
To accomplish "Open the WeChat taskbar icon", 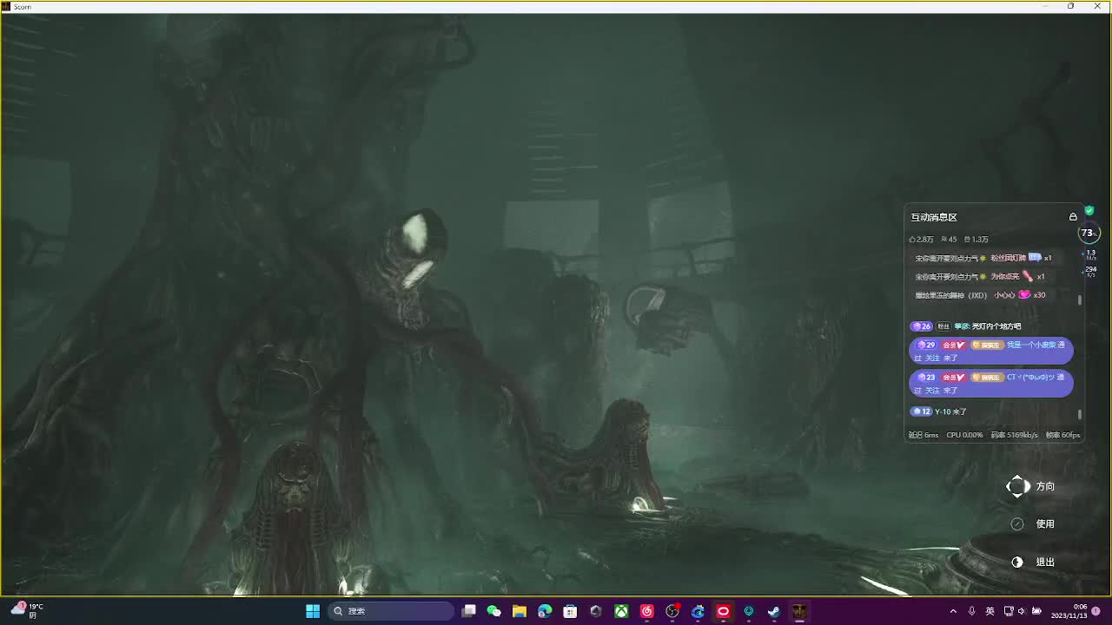I will [494, 611].
